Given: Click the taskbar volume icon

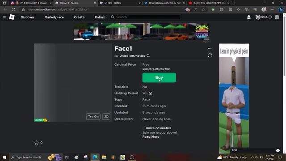Looking at the screenshot, I should pyautogui.click(x=257, y=157).
